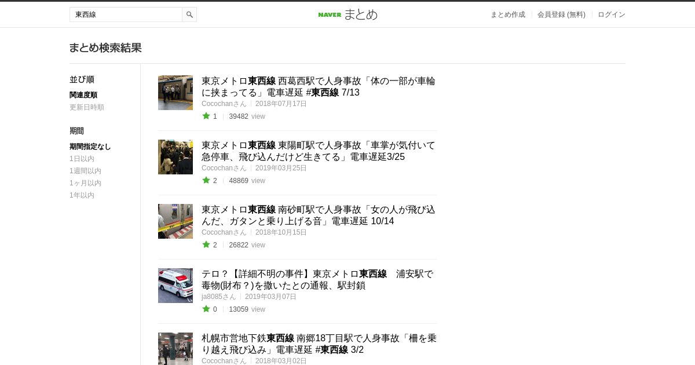Open the NAVER まとめ logo
Screen dimensions: 695x365
pyautogui.click(x=348, y=14)
